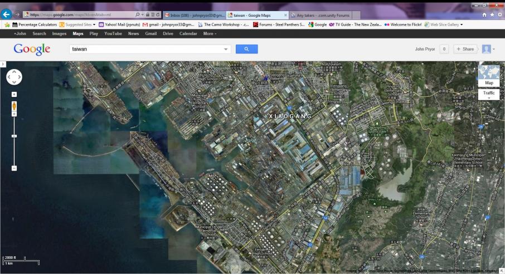Toggle the Traffic layer
The image size is (505, 274).
489,94
